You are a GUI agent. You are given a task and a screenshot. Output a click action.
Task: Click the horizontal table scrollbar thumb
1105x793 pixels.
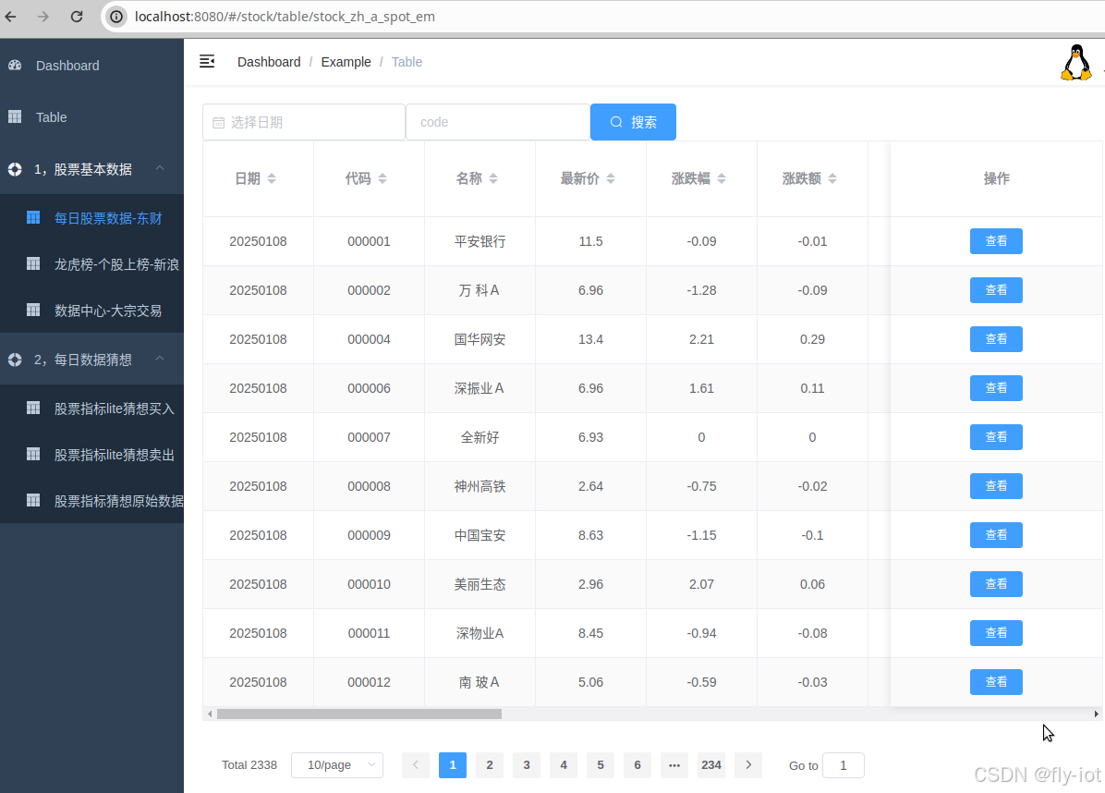pos(359,714)
